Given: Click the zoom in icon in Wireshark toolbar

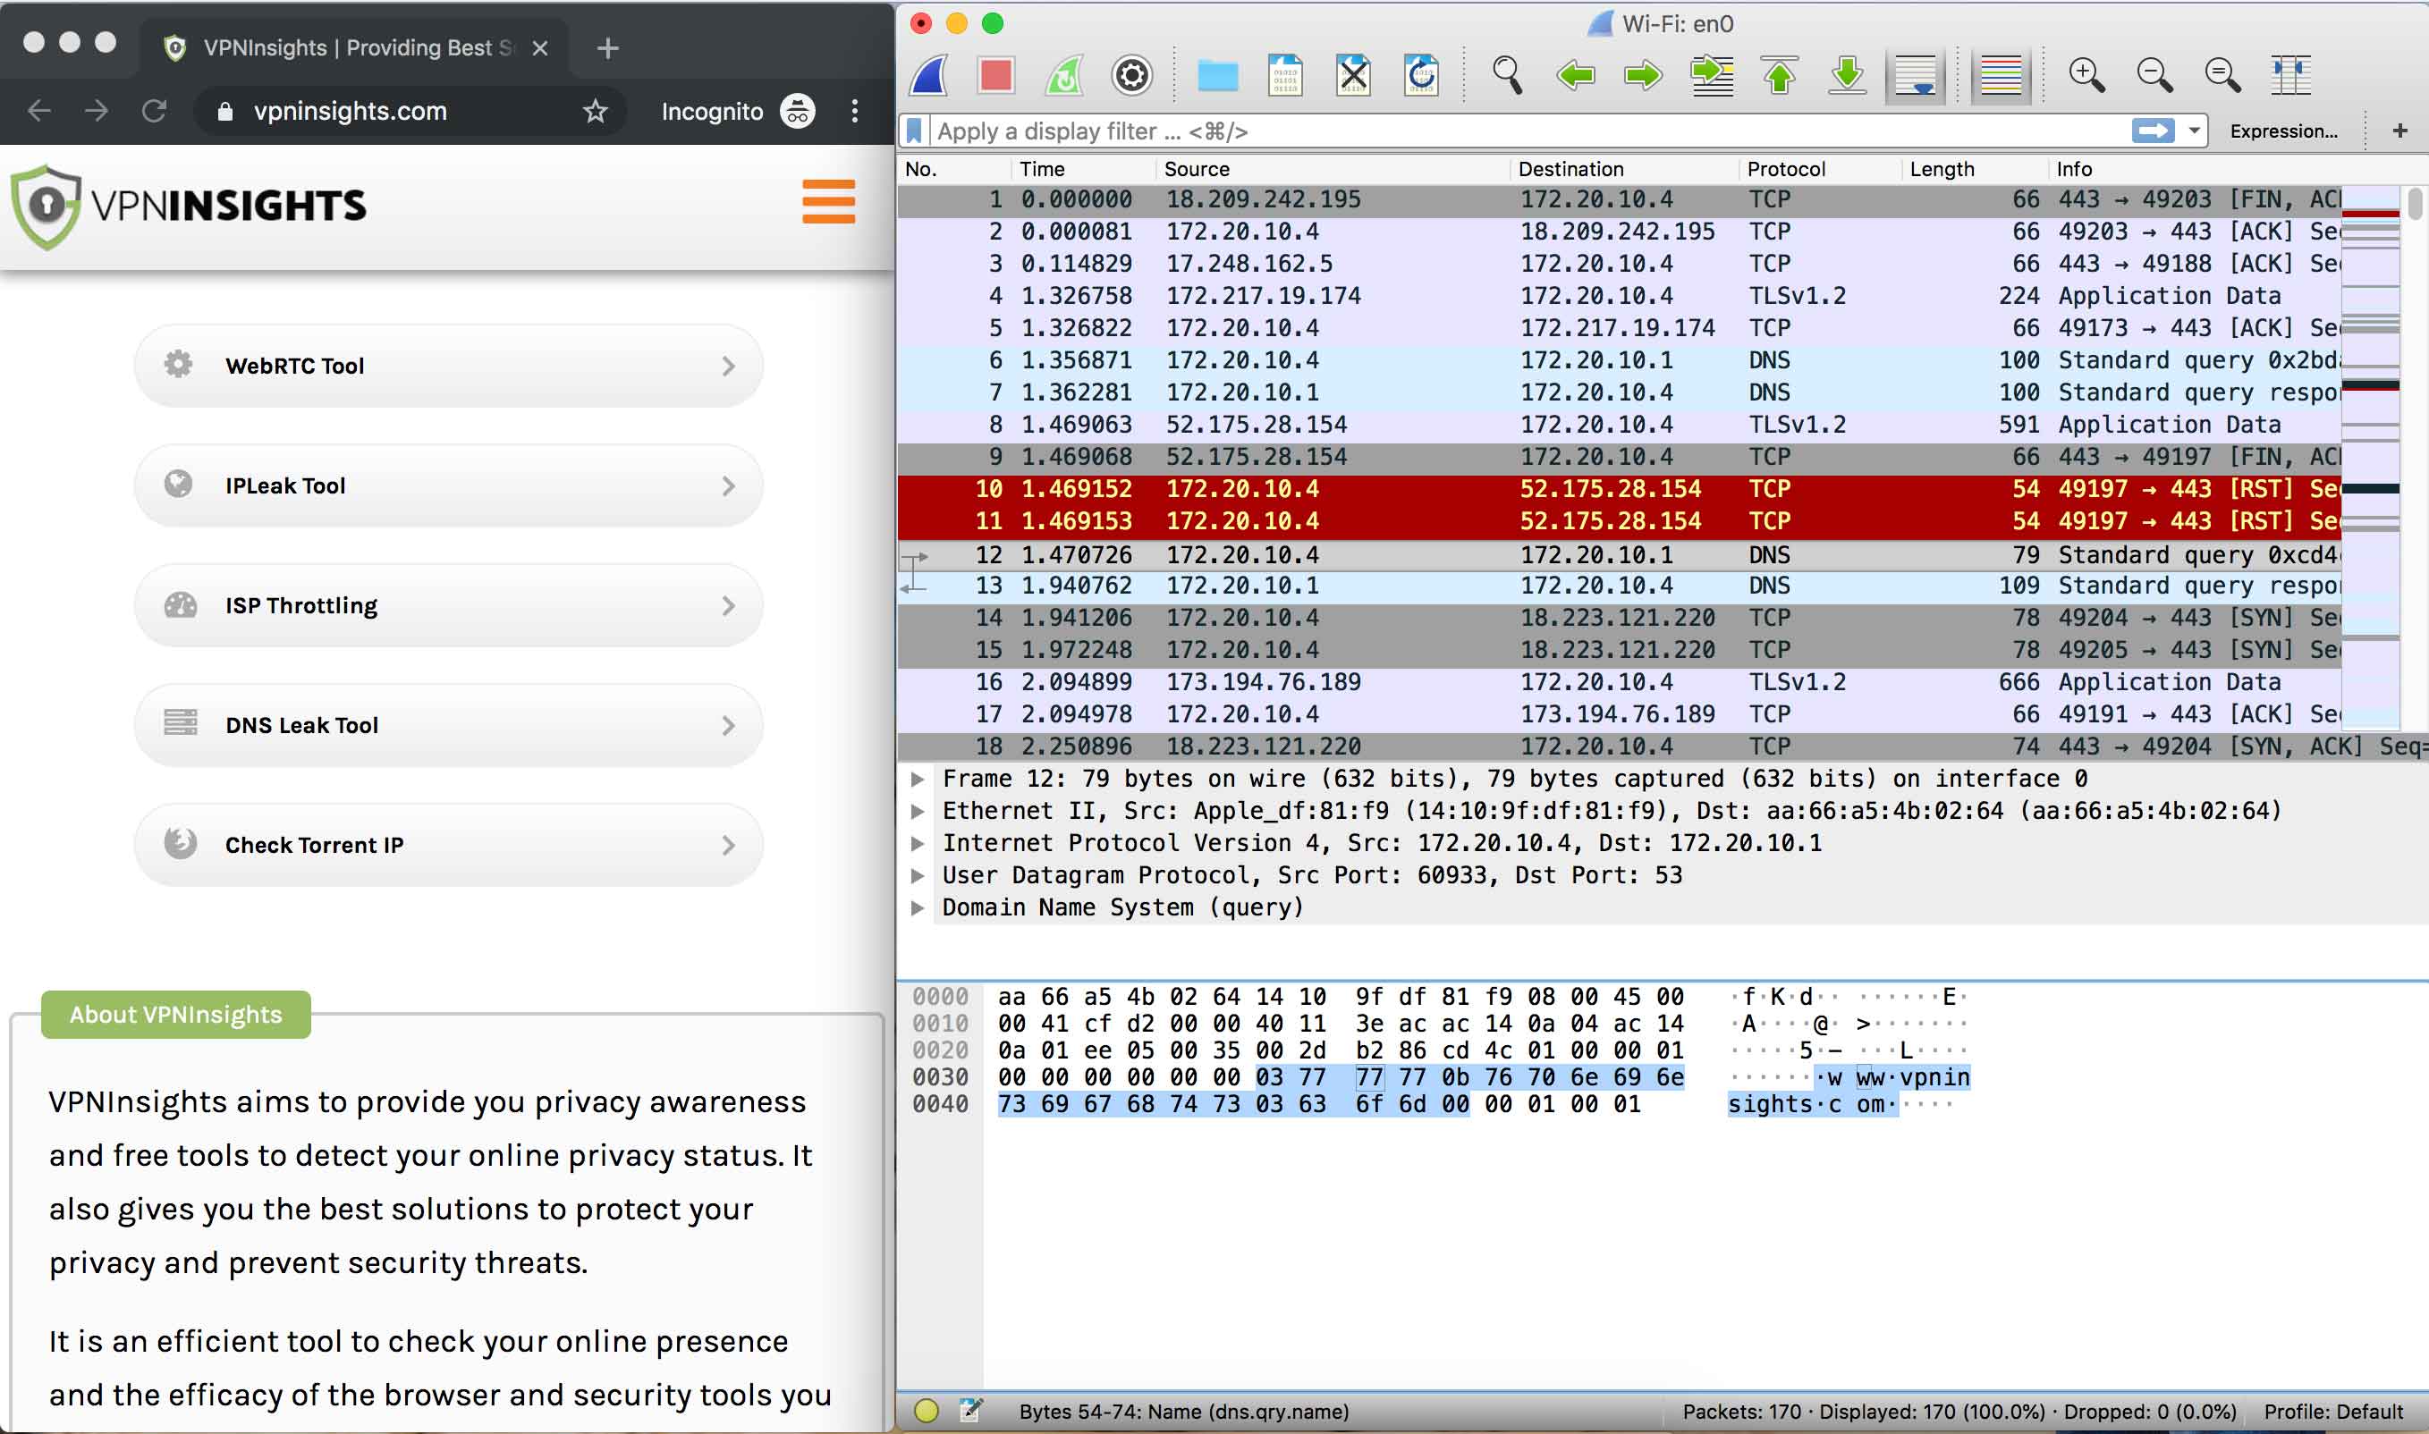Looking at the screenshot, I should pyautogui.click(x=2086, y=75).
